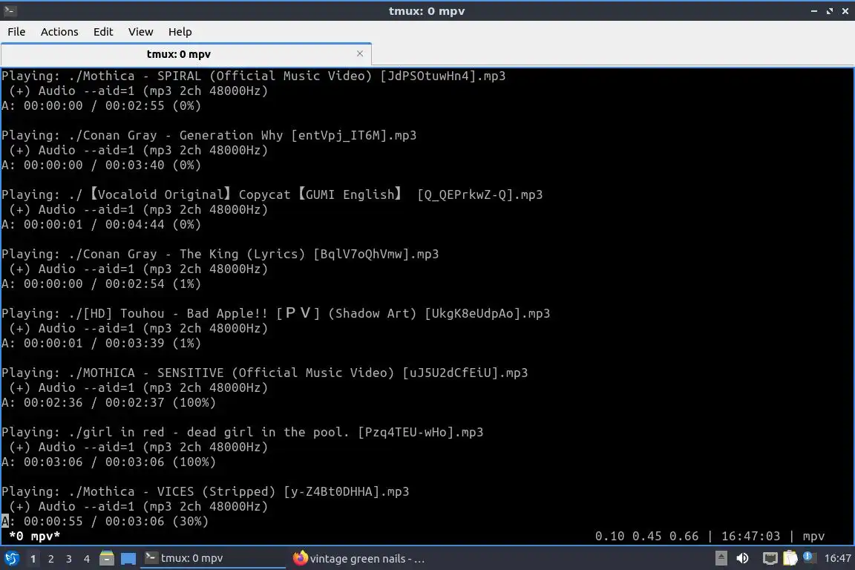Click the 'Mothica - VICES (Stripped)' line
Viewport: 855px width, 570px height.
pyautogui.click(x=206, y=491)
